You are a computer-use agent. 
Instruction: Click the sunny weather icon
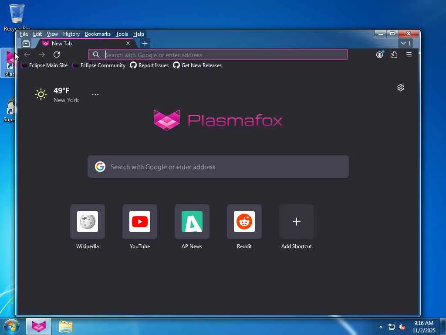coord(41,94)
